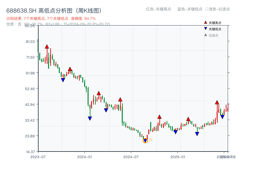This screenshot has height=189, width=253.
Task: Click the first red key-high marker near 2023-07
Action: 47,46
